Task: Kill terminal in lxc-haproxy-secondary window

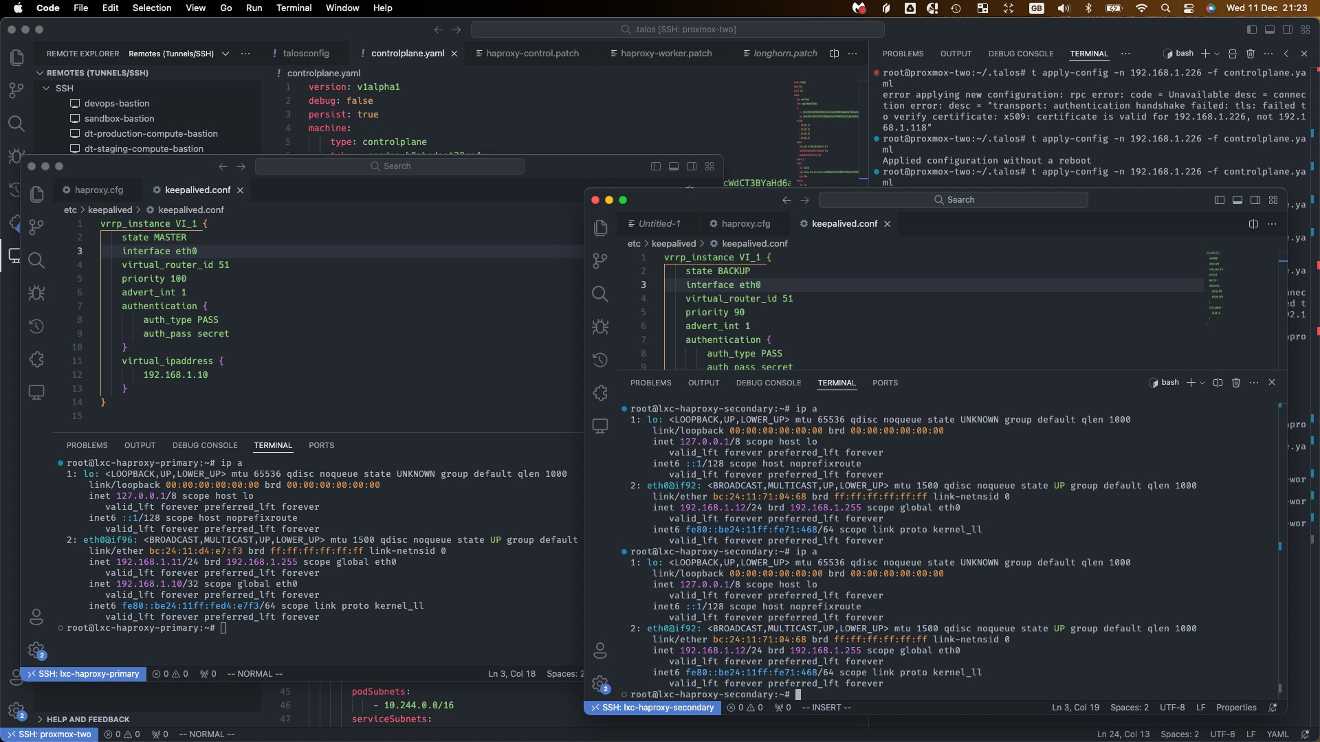Action: click(1236, 383)
